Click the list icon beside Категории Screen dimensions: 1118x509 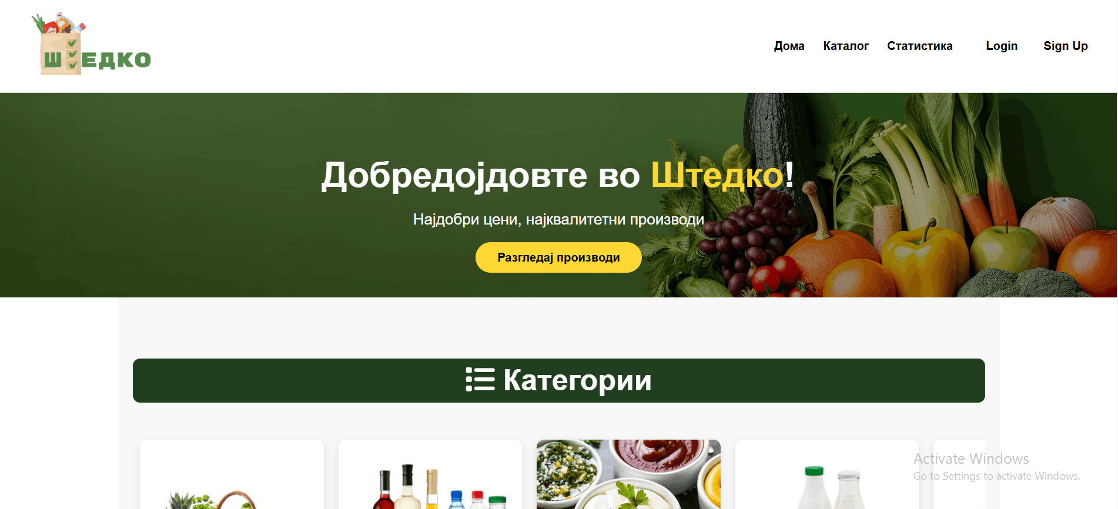[x=480, y=380]
